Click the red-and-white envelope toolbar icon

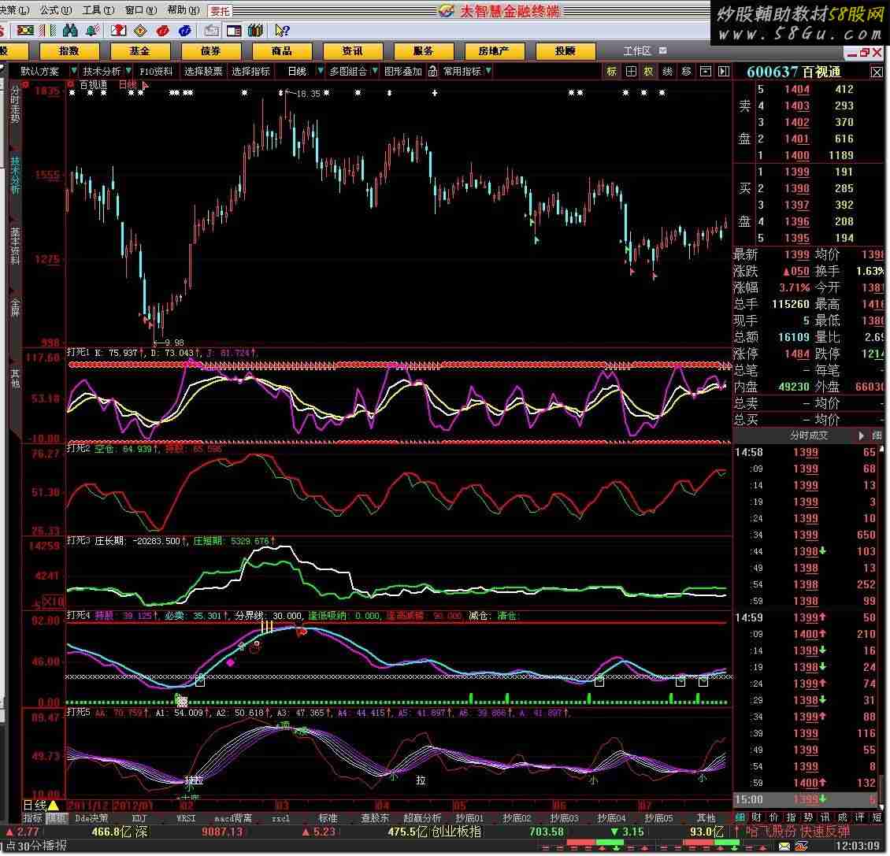pos(119,31)
